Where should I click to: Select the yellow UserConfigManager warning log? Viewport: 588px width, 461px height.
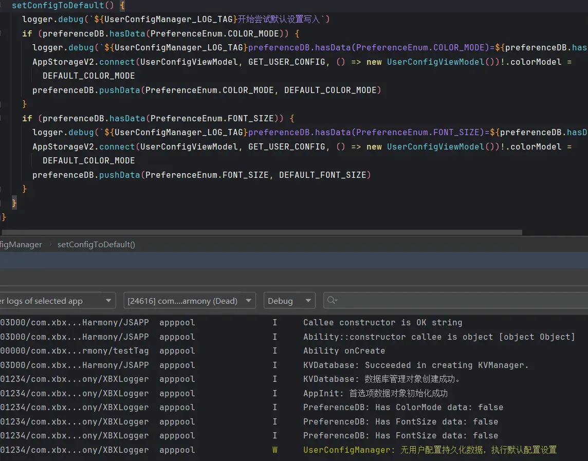tap(430, 450)
